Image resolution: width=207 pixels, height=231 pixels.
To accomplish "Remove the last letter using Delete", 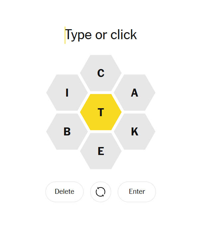I will 64,192.
